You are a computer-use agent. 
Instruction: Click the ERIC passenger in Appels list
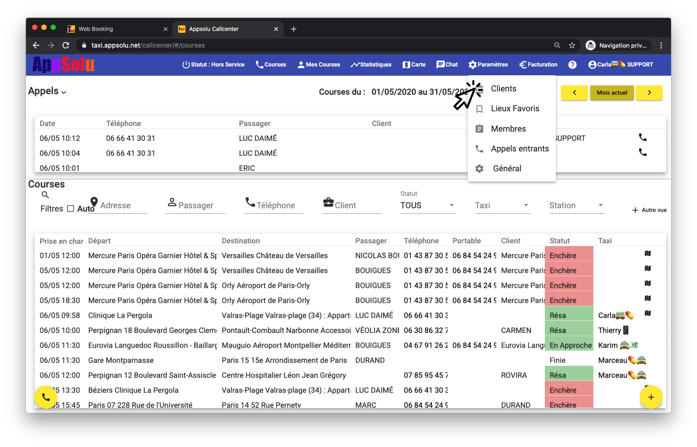247,168
